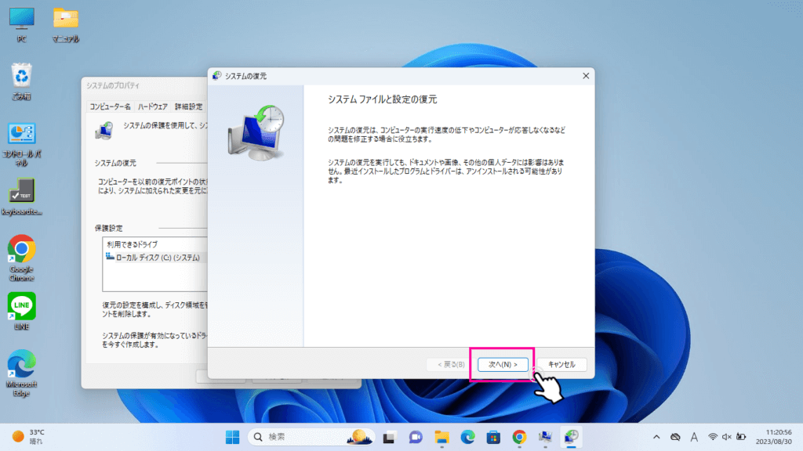Open the PC desktop icon

pyautogui.click(x=22, y=23)
